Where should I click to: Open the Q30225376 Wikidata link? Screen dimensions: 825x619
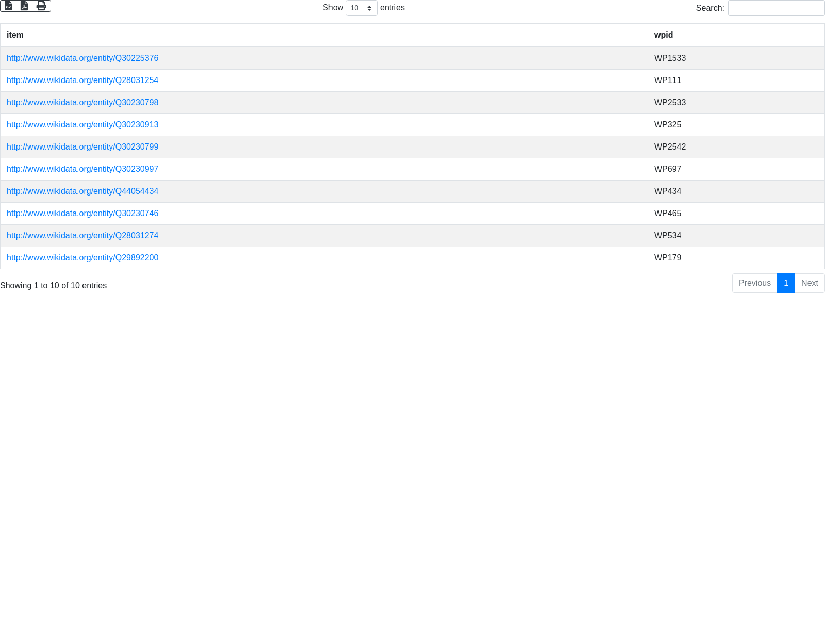coord(82,58)
